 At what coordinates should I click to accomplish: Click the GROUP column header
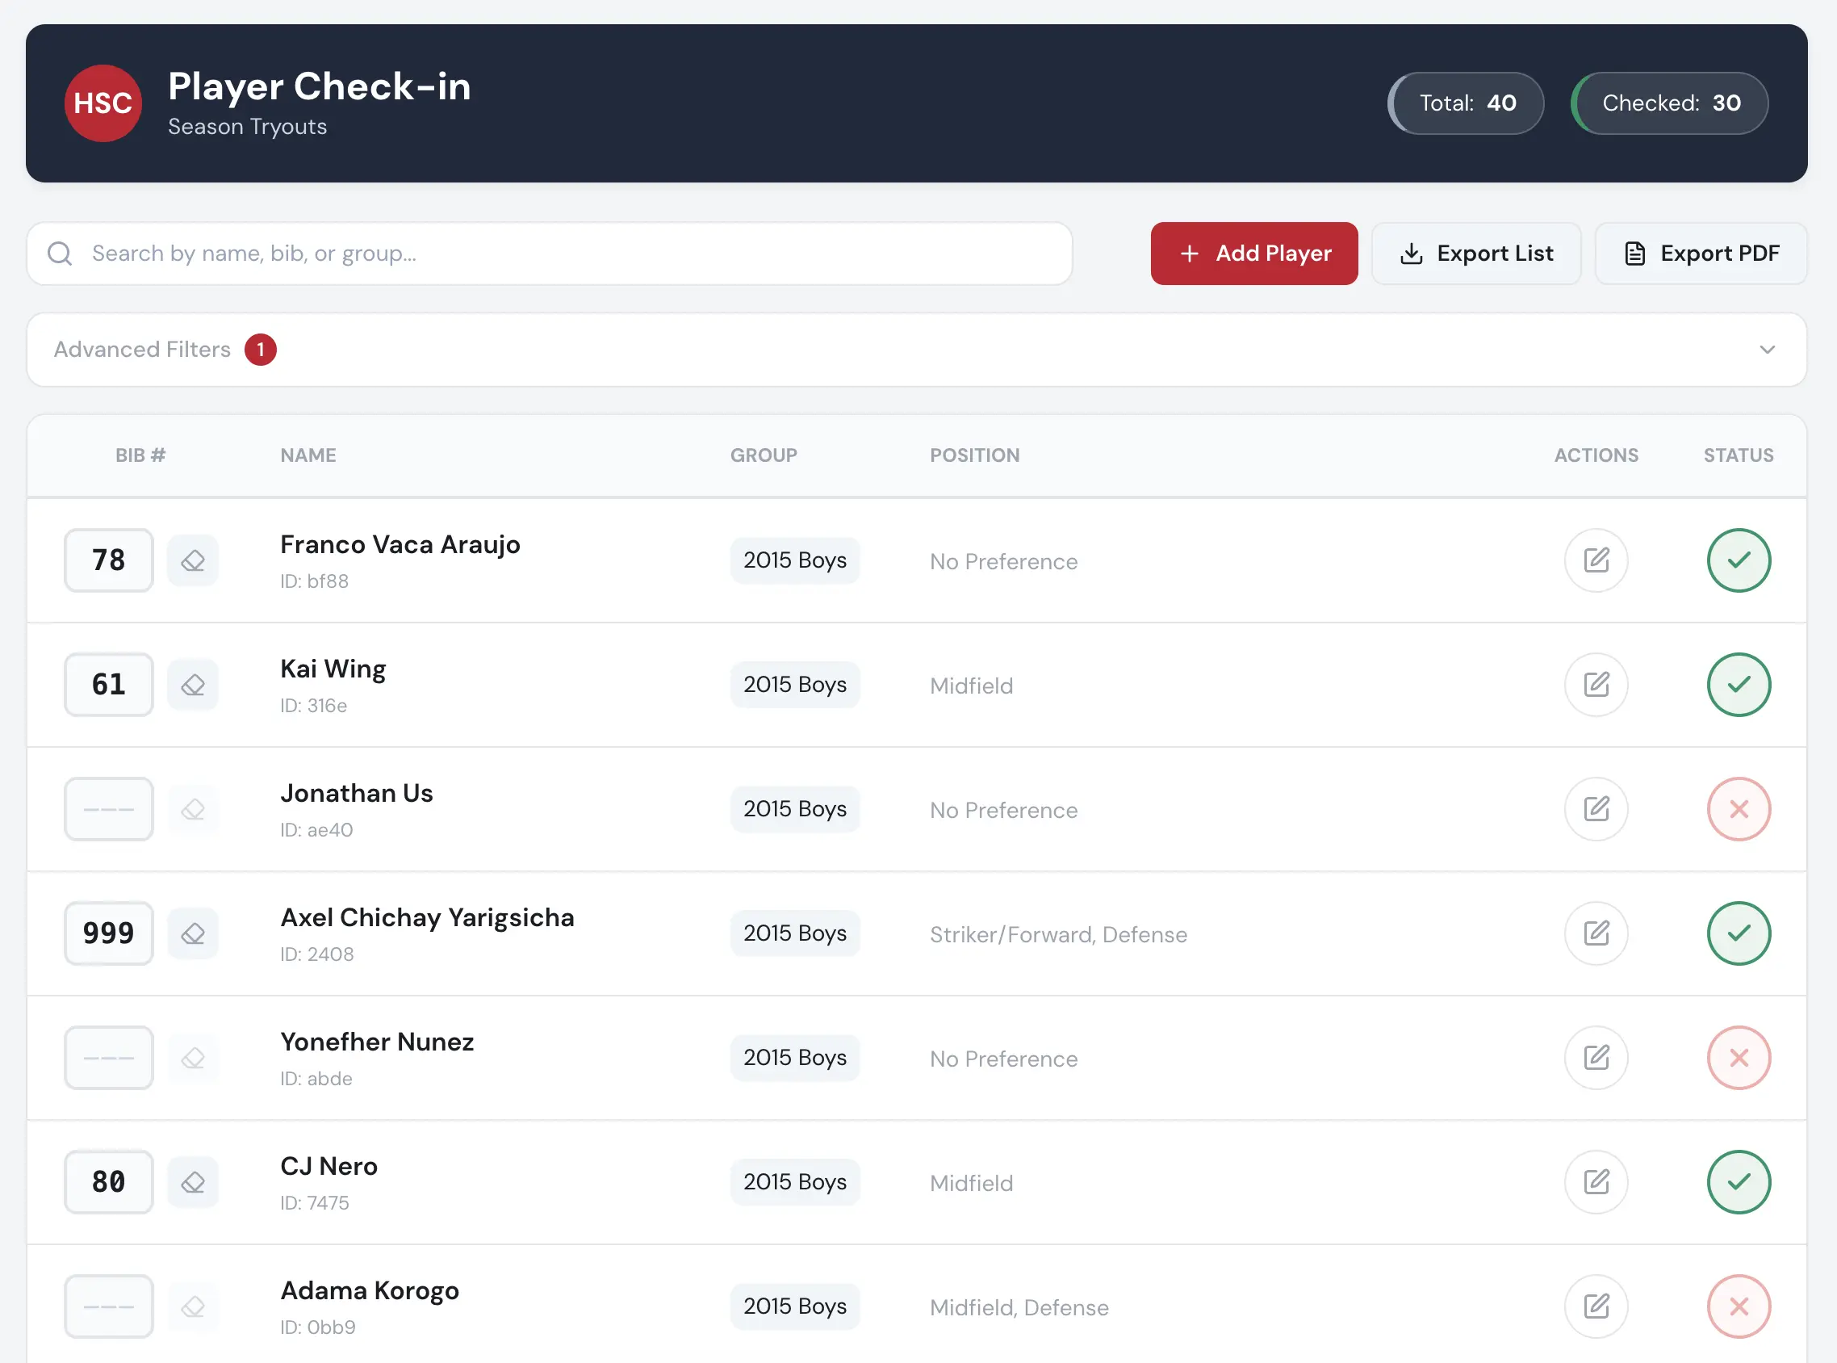[764, 455]
